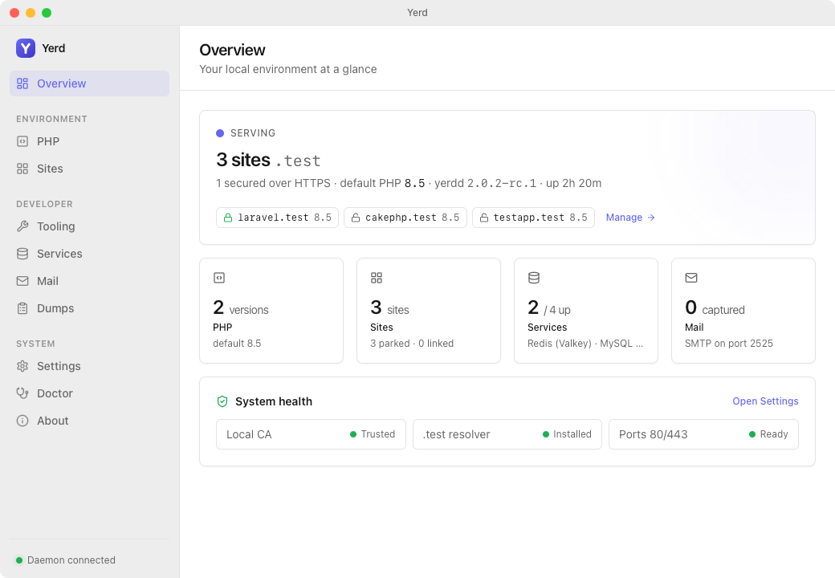Image resolution: width=835 pixels, height=578 pixels.
Task: Click the Daemon connected status indicator
Action: coord(66,560)
